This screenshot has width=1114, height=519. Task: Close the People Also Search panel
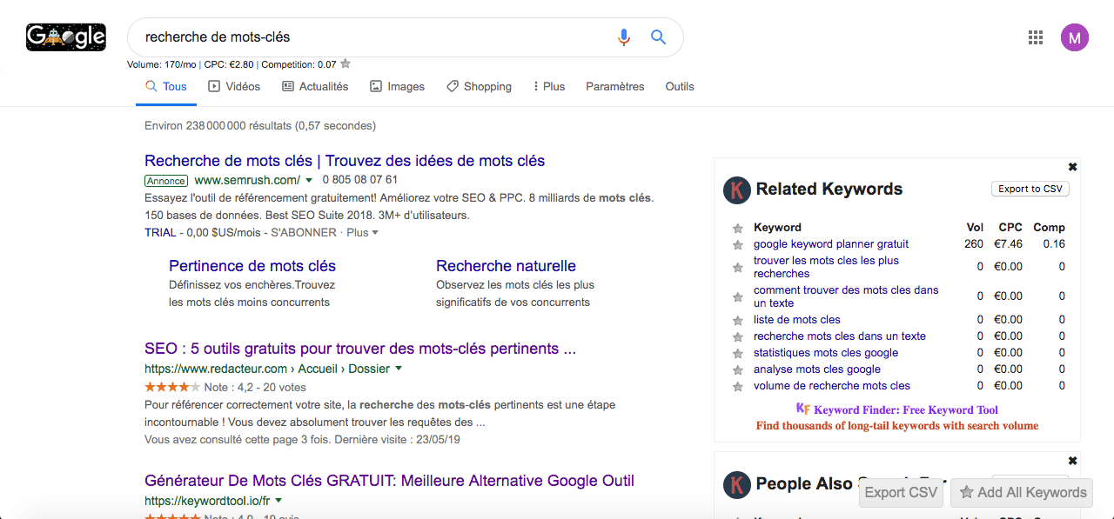[x=1072, y=461]
